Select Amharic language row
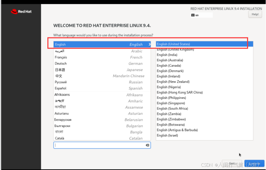The width and height of the screenshot is (266, 170). coord(102,101)
